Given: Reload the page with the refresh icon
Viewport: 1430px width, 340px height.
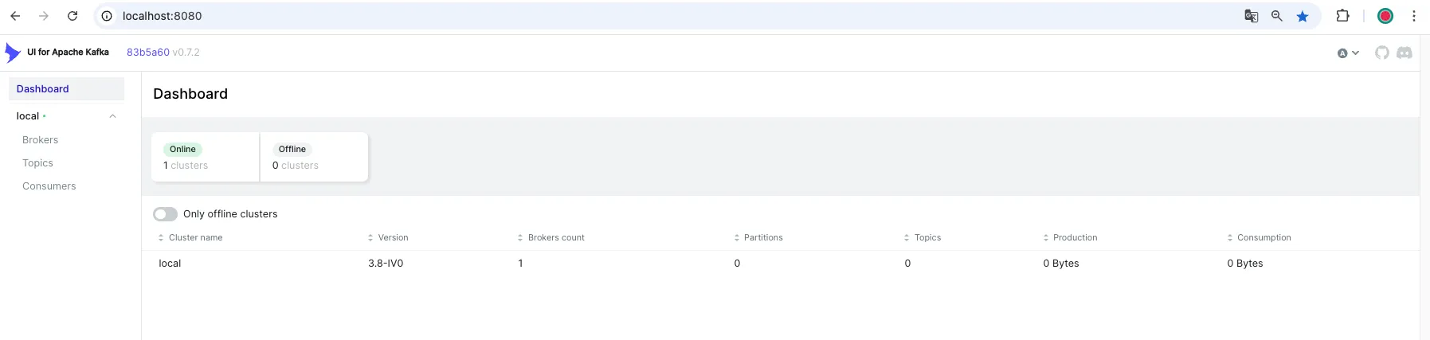Looking at the screenshot, I should tap(72, 16).
